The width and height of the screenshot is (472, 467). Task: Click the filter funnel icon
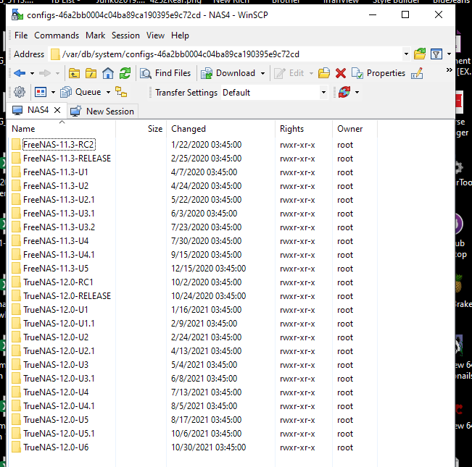pos(436,54)
